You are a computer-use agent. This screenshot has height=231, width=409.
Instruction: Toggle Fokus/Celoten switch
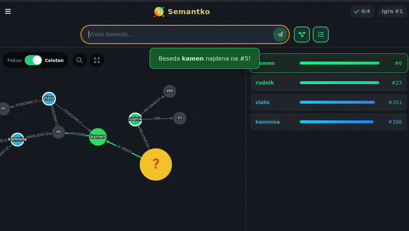tap(33, 60)
